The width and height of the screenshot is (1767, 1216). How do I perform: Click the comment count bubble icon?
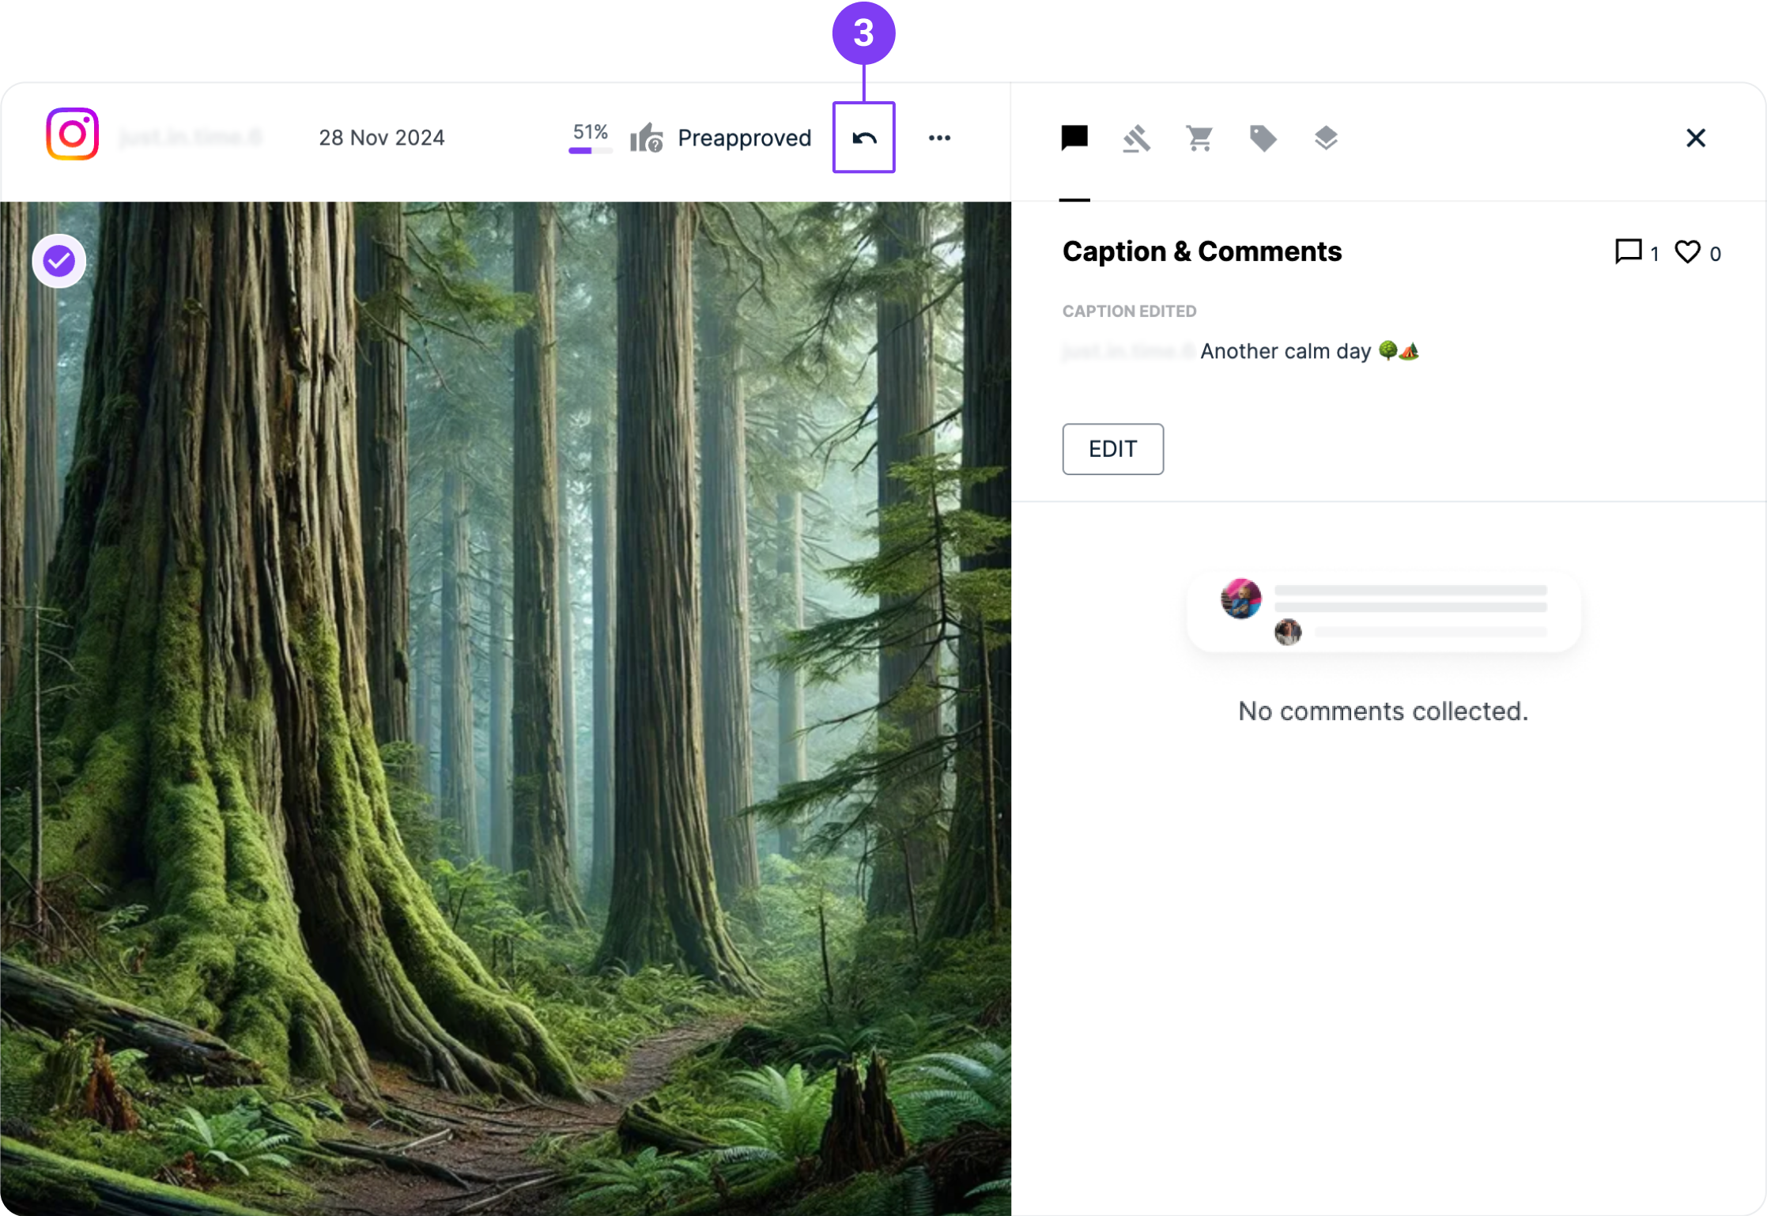(x=1628, y=252)
